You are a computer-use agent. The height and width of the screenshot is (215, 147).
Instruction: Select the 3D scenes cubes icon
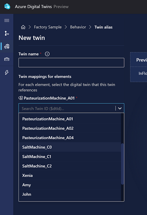(x=7, y=46)
